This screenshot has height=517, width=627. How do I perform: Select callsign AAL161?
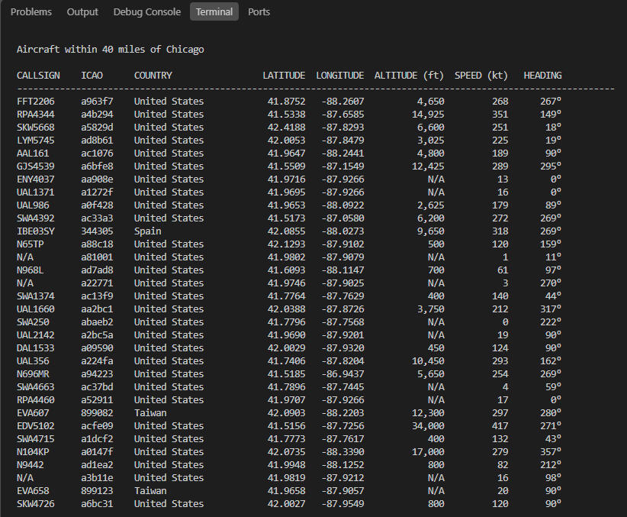(33, 153)
